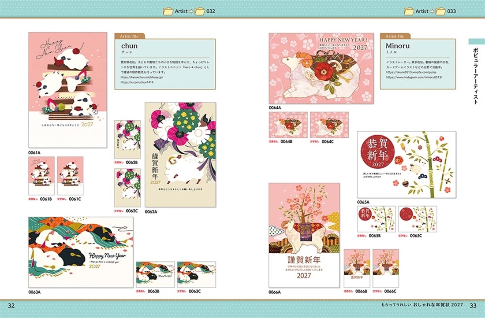Open the instagram.com/minoru0513 link
Screen dimensions: 485x318
(414, 77)
